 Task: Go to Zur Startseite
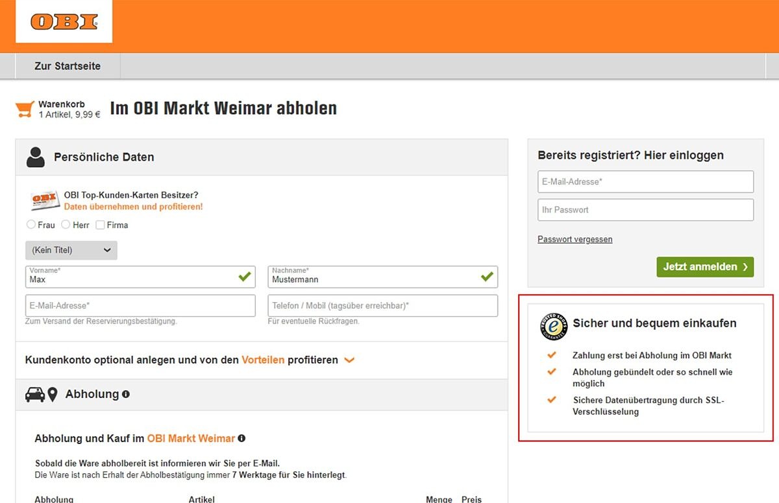click(68, 66)
